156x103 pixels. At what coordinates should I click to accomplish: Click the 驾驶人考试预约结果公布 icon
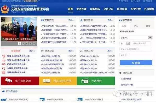tap(4, 60)
